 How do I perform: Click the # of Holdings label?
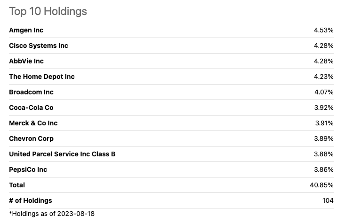[x=31, y=200]
